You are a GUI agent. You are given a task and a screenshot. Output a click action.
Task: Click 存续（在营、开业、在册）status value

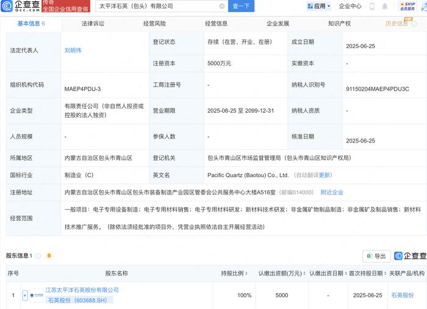(x=240, y=42)
